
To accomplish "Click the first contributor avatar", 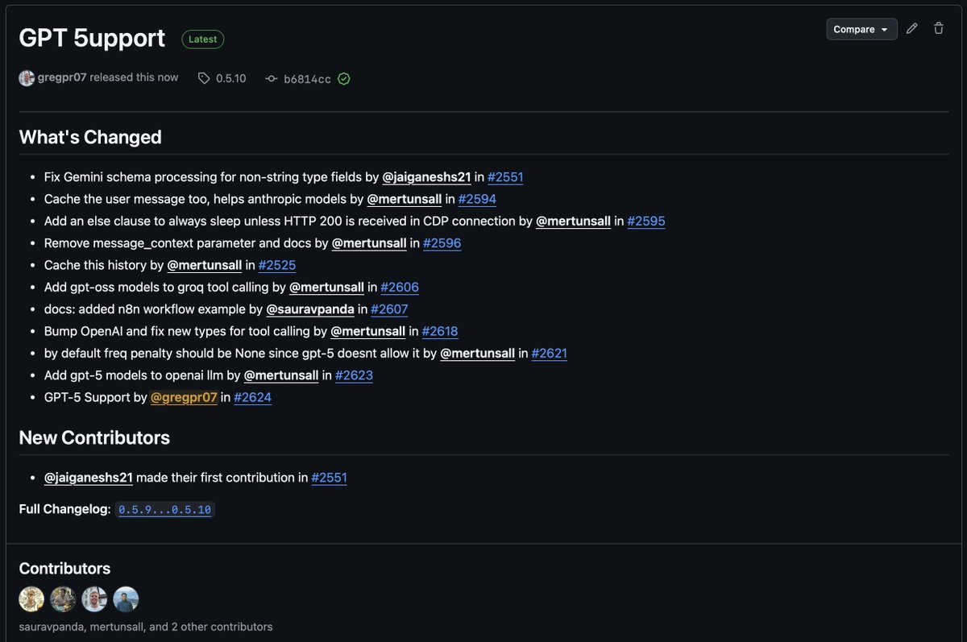I will (x=32, y=599).
